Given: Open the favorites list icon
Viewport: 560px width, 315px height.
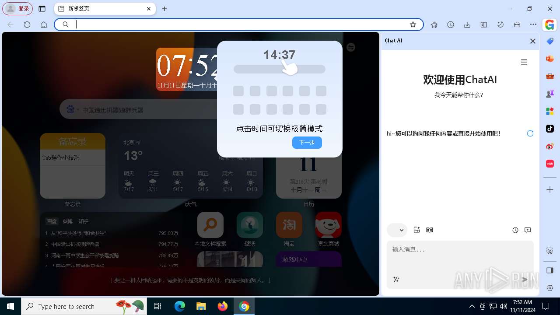Looking at the screenshot, I should point(434,25).
